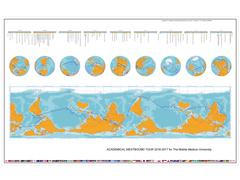Click the sixth globe from the left
Viewport: 240px width, 180px height.
click(146, 66)
